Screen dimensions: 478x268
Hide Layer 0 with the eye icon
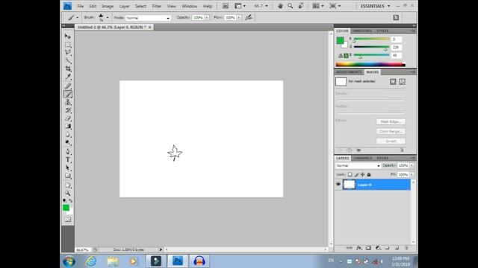click(x=338, y=185)
